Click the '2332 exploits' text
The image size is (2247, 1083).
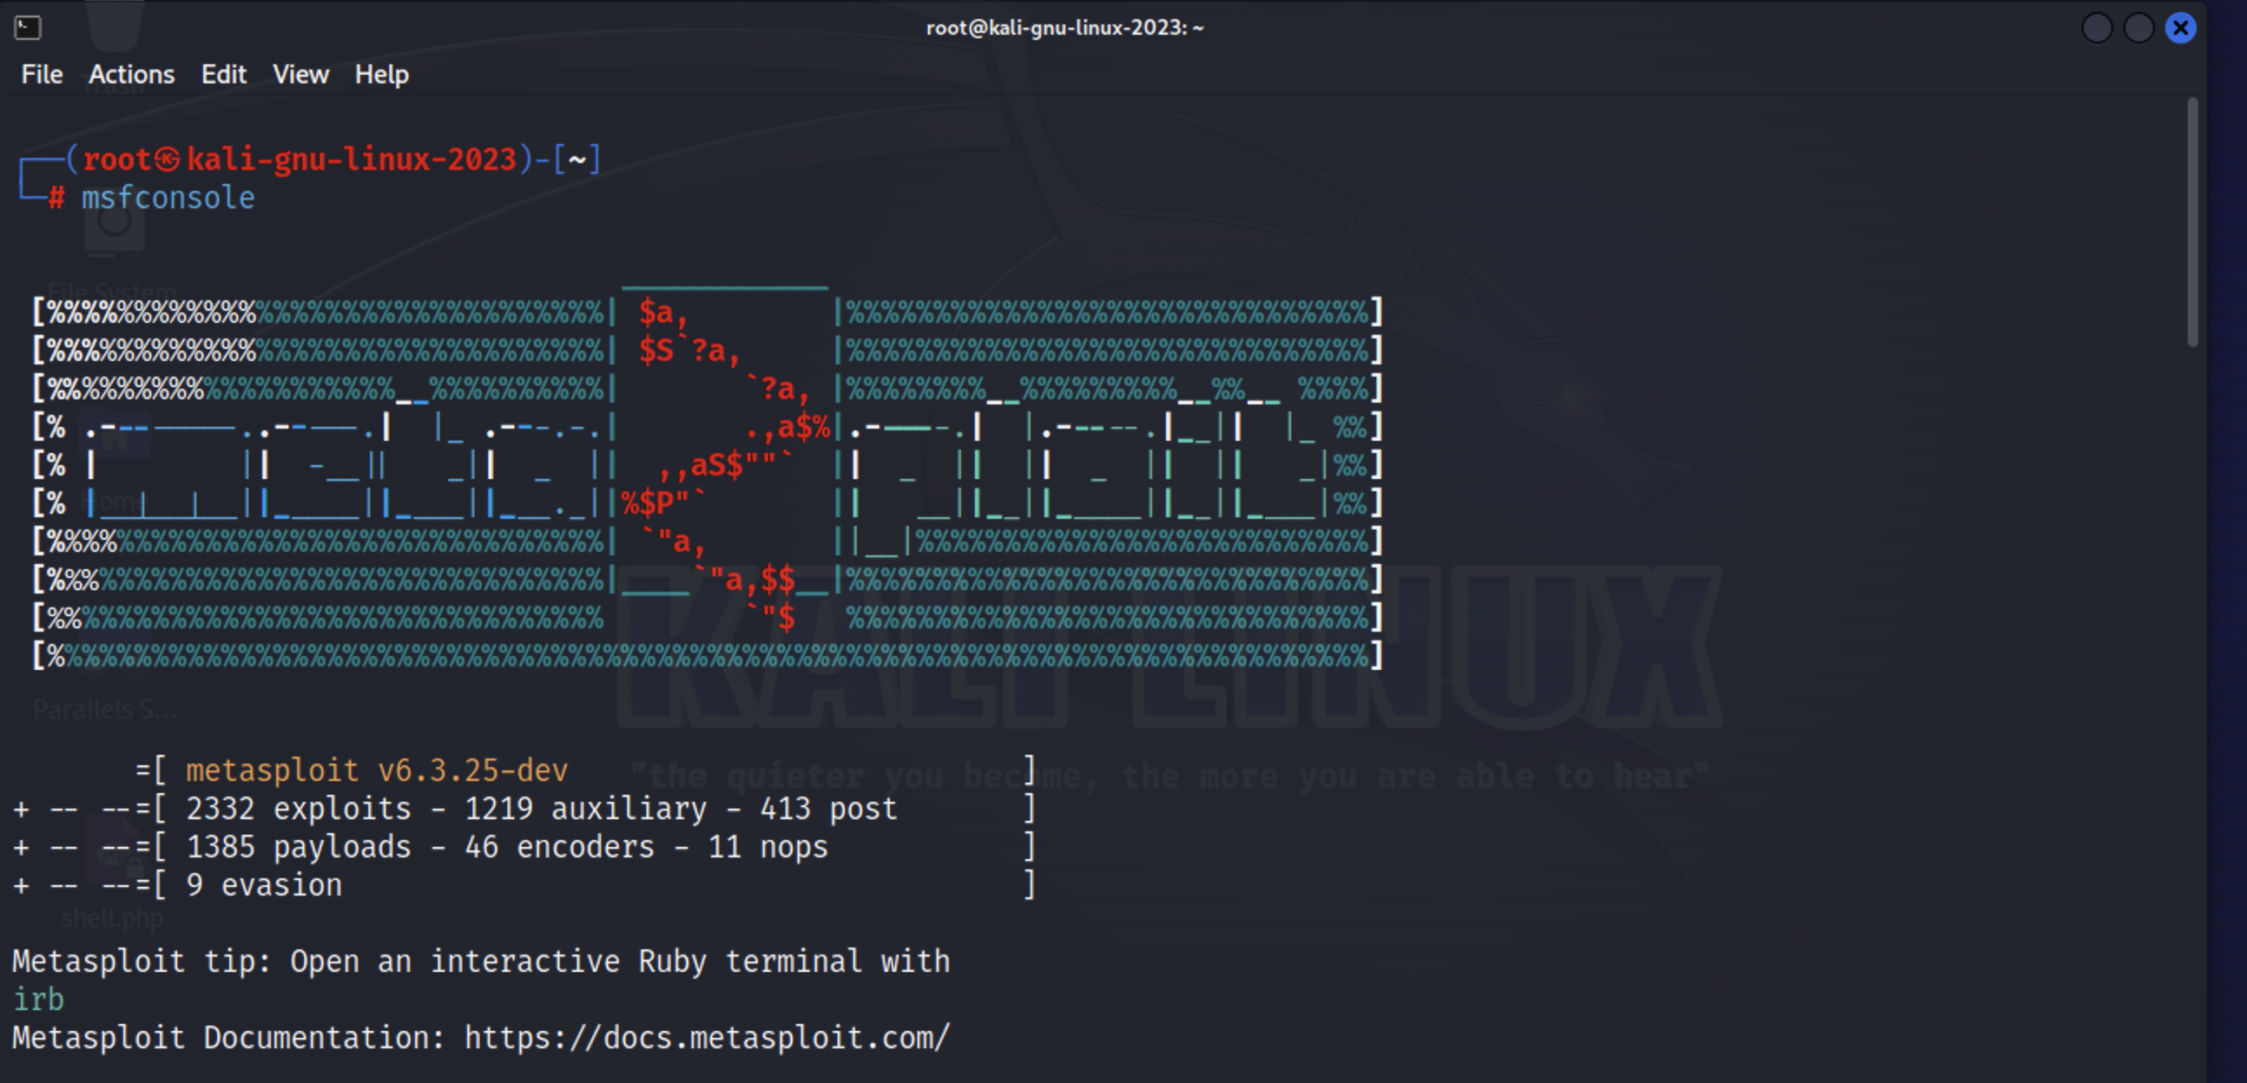point(299,809)
